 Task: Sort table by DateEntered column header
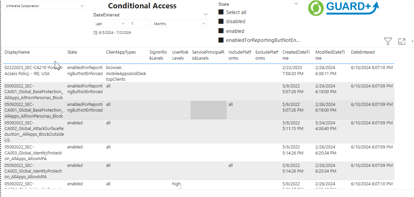click(x=363, y=52)
